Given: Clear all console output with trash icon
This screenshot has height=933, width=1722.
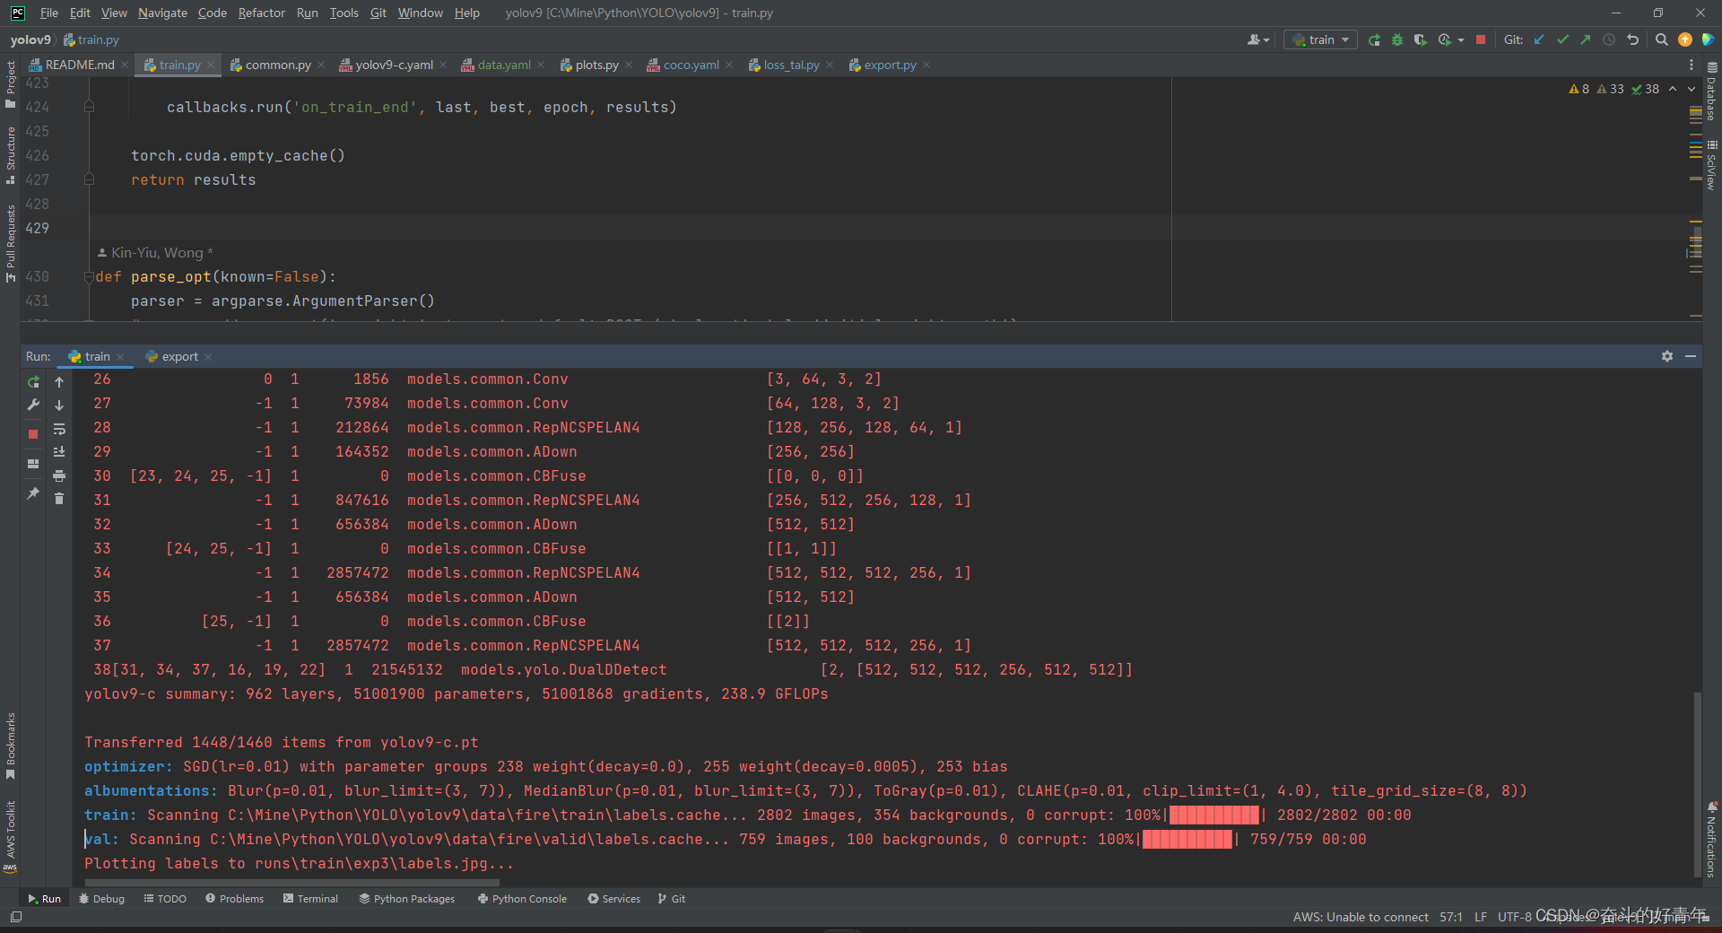Looking at the screenshot, I should point(59,499).
